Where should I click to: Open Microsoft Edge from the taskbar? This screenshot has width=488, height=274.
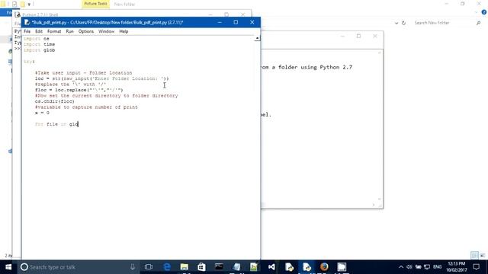167,267
